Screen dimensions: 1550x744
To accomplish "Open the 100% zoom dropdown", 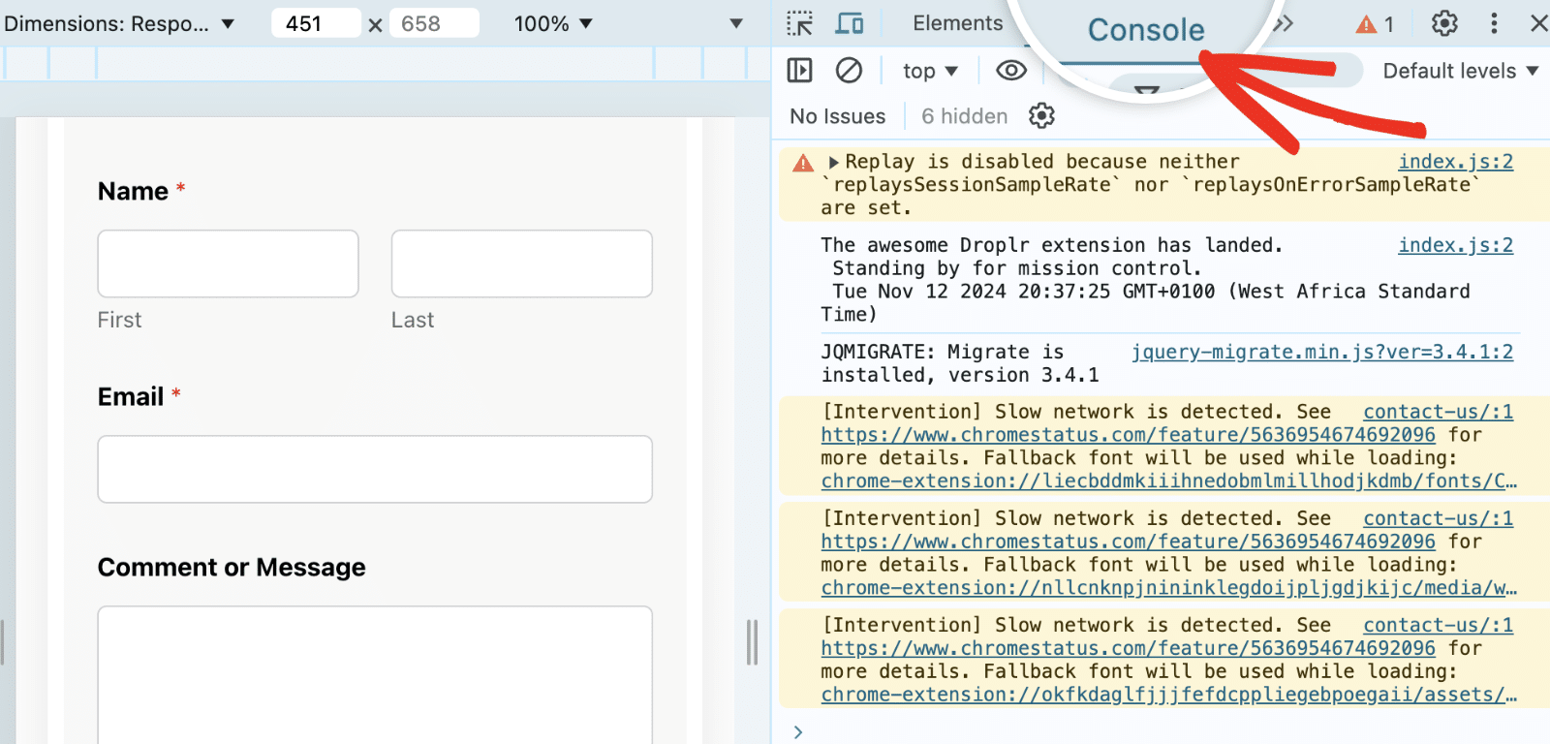I will (553, 23).
